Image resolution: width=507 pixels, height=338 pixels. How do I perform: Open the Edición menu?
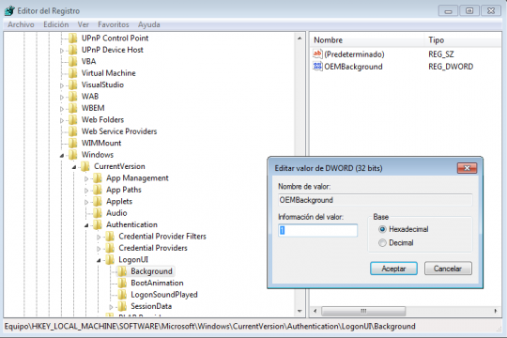pyautogui.click(x=56, y=24)
